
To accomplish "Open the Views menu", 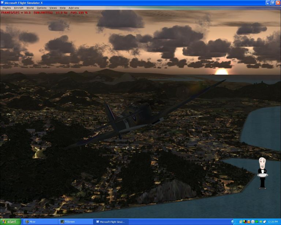I will point(53,8).
